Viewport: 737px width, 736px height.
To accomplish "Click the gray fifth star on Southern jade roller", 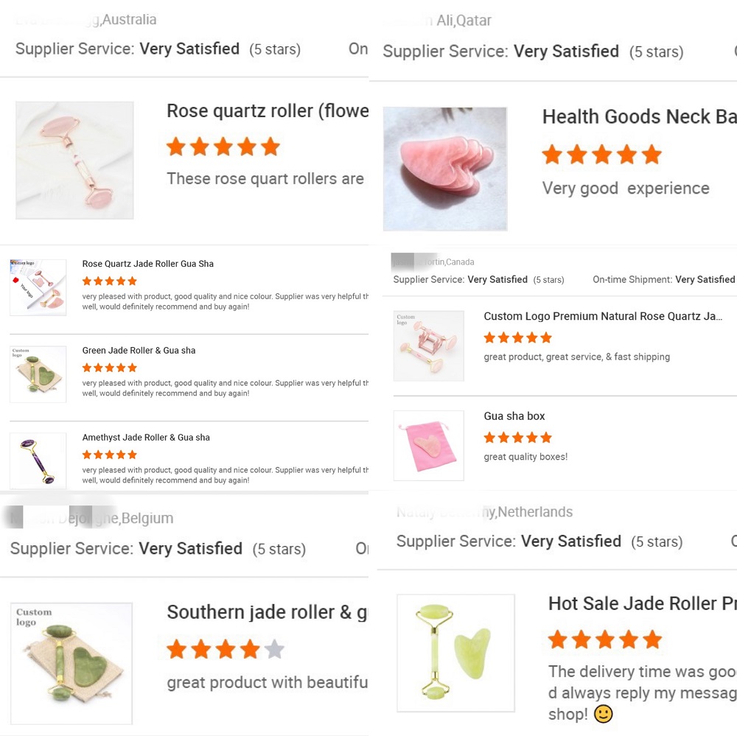I will coord(274,649).
